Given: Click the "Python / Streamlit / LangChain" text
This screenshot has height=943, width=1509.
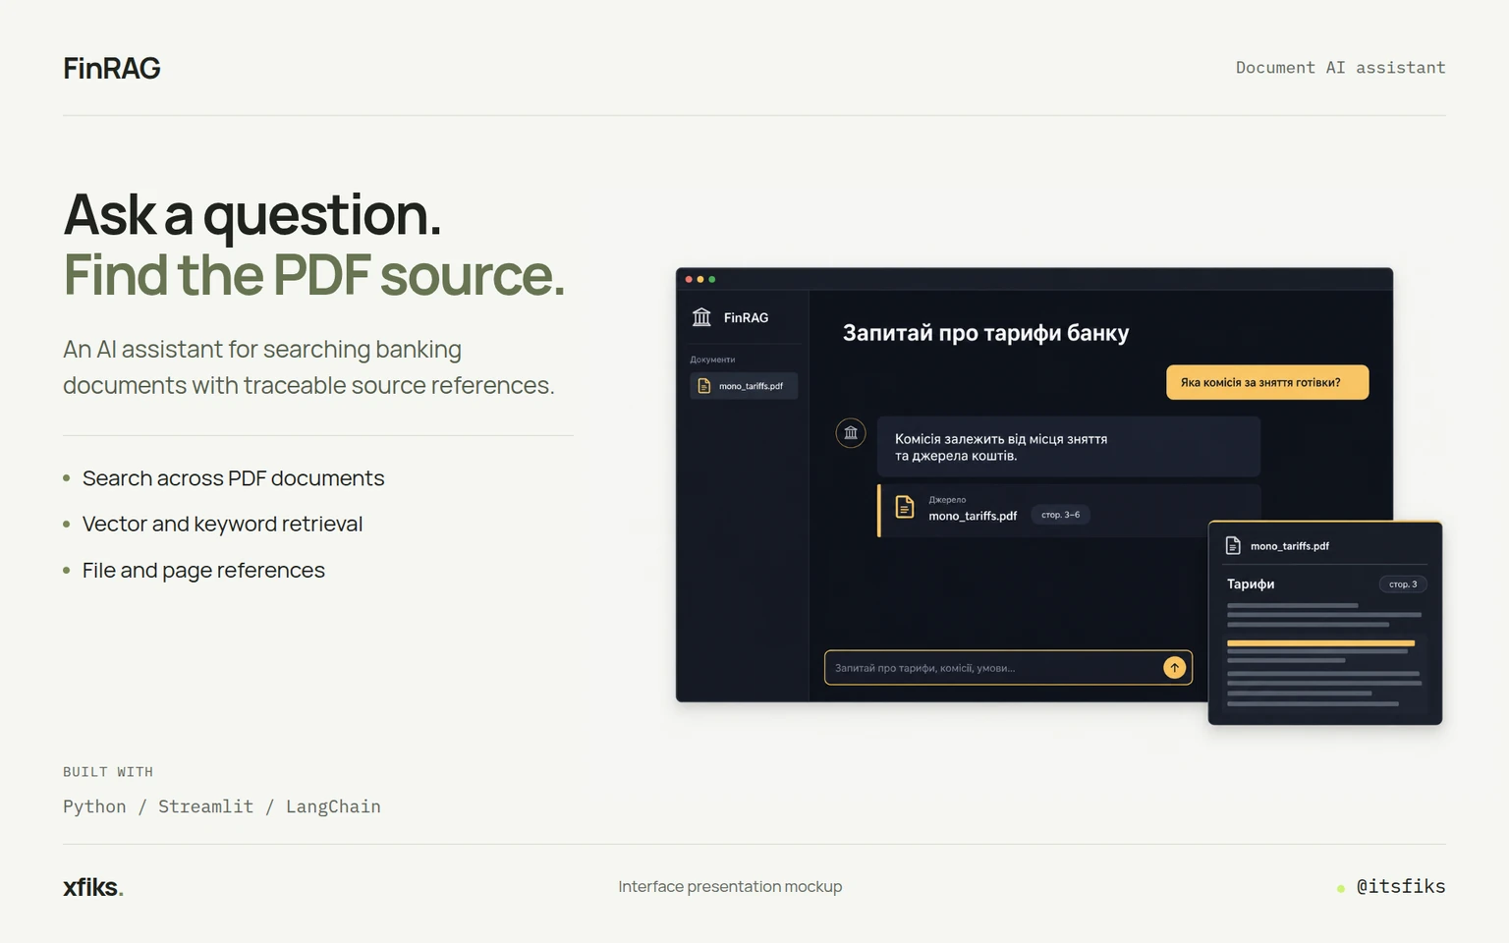Looking at the screenshot, I should click(222, 806).
